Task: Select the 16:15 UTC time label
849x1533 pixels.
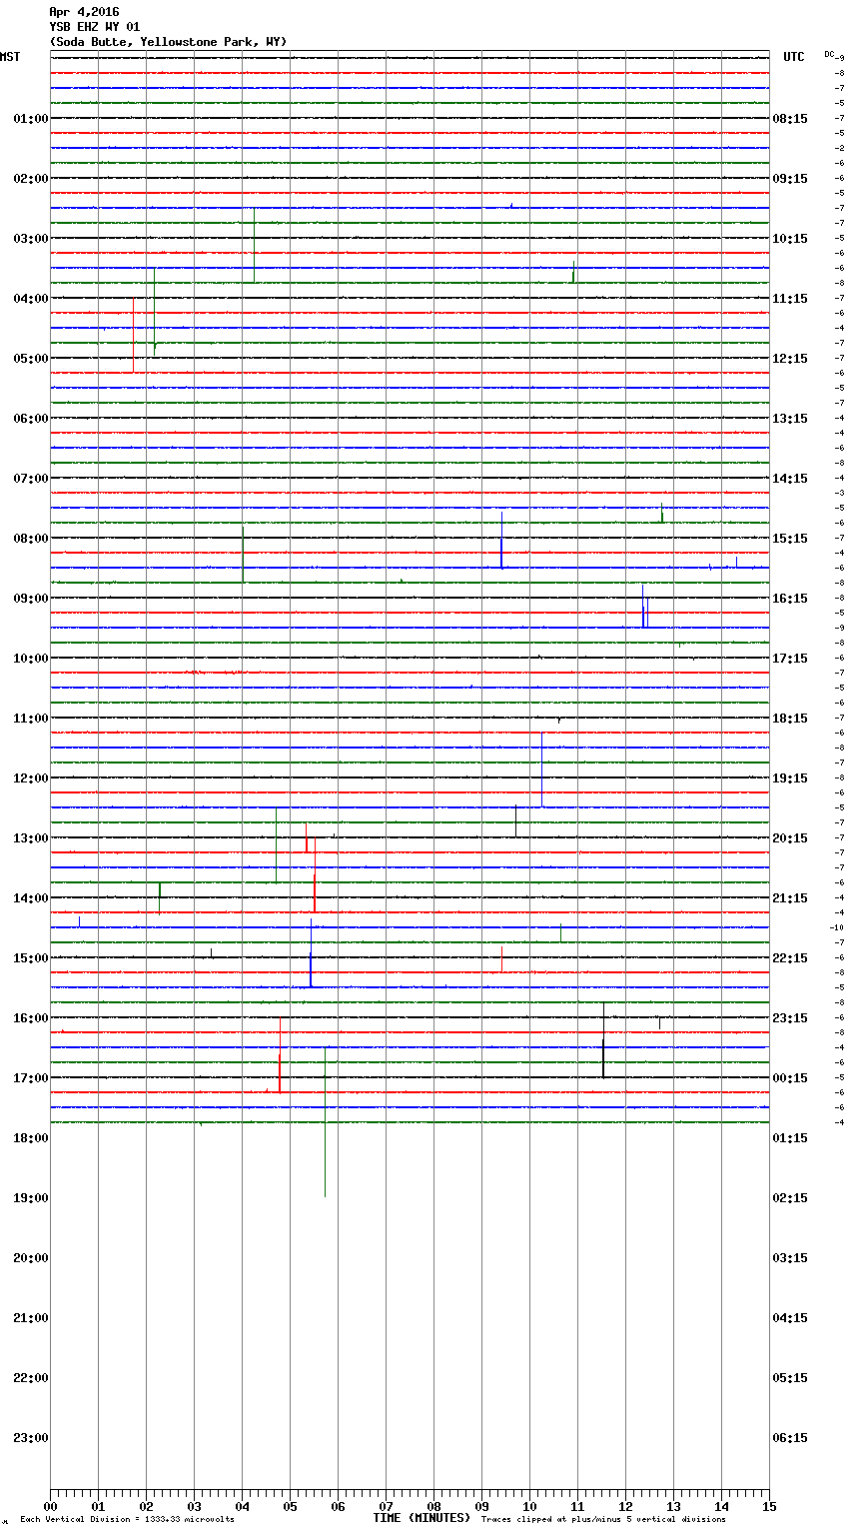Action: point(790,599)
